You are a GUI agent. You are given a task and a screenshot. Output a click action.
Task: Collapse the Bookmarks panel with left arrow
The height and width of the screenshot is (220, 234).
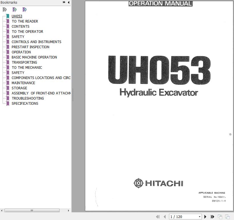(68, 2)
